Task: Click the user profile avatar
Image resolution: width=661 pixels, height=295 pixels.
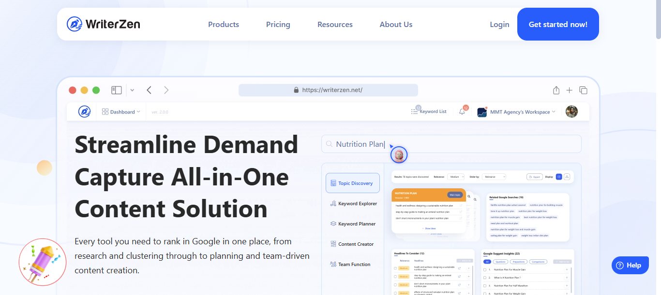Action: coord(571,112)
